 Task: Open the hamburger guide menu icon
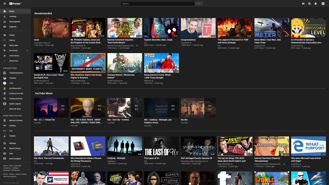click(x=4, y=4)
